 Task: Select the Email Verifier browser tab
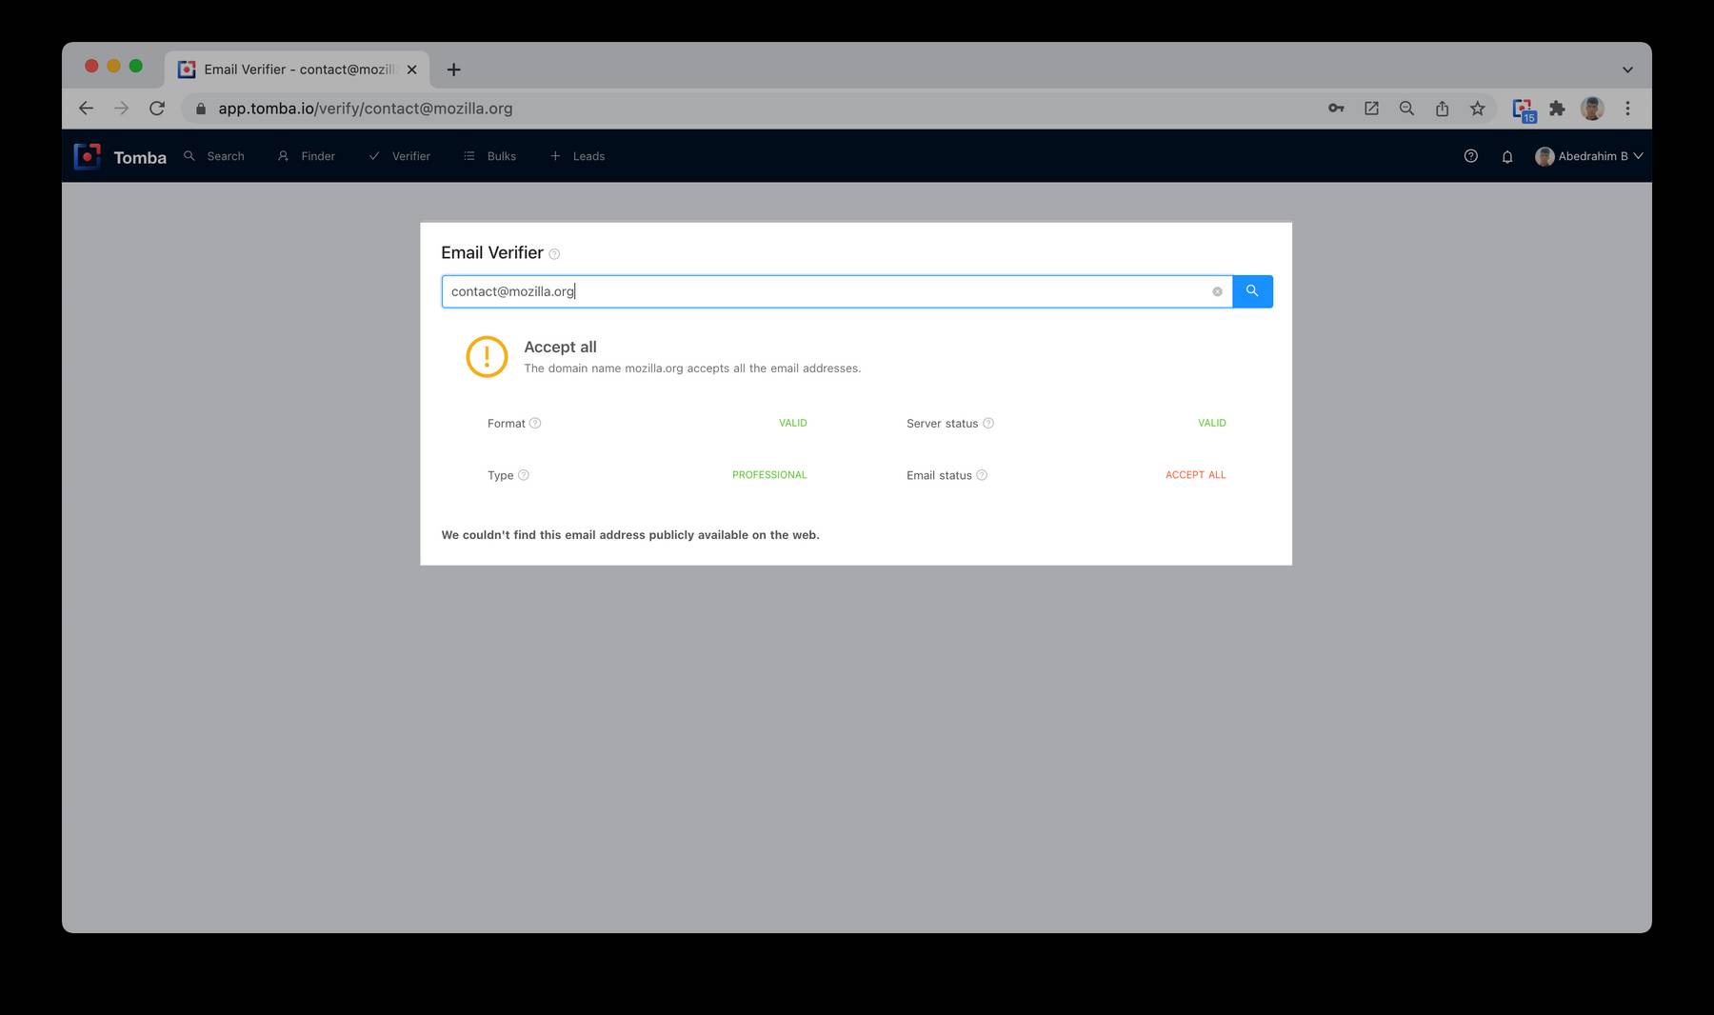tap(297, 70)
